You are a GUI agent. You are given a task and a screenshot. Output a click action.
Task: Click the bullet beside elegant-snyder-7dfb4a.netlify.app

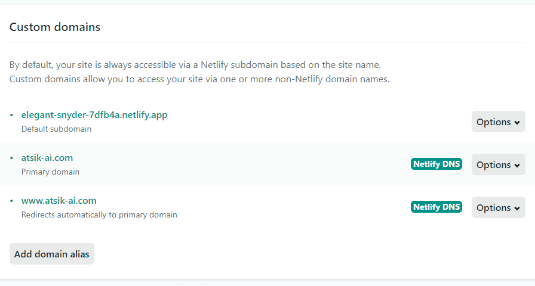[x=11, y=115]
